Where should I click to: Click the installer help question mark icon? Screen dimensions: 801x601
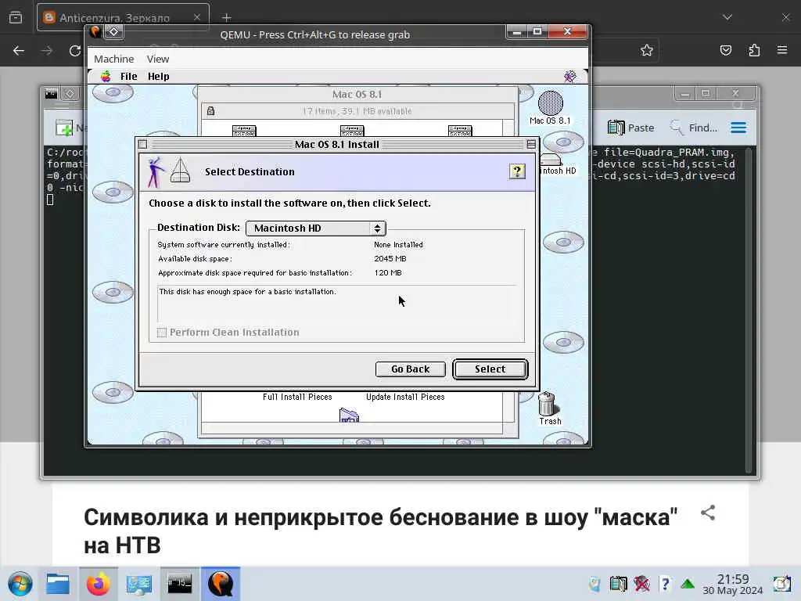[517, 171]
